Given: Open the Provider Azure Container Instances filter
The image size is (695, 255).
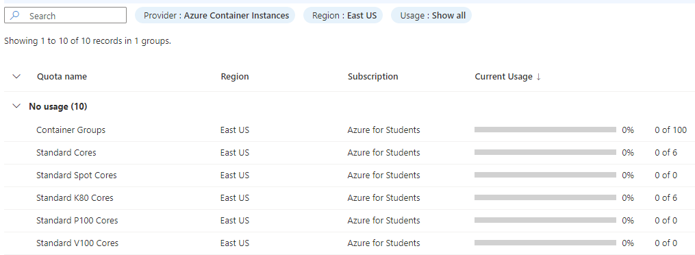Looking at the screenshot, I should pyautogui.click(x=215, y=16).
